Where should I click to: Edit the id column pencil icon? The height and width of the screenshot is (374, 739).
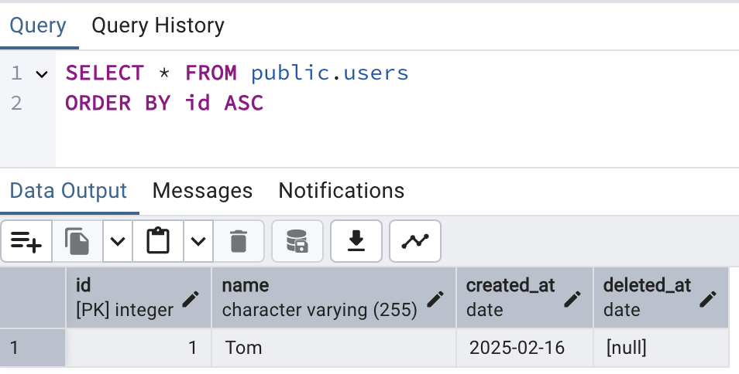[x=191, y=299]
